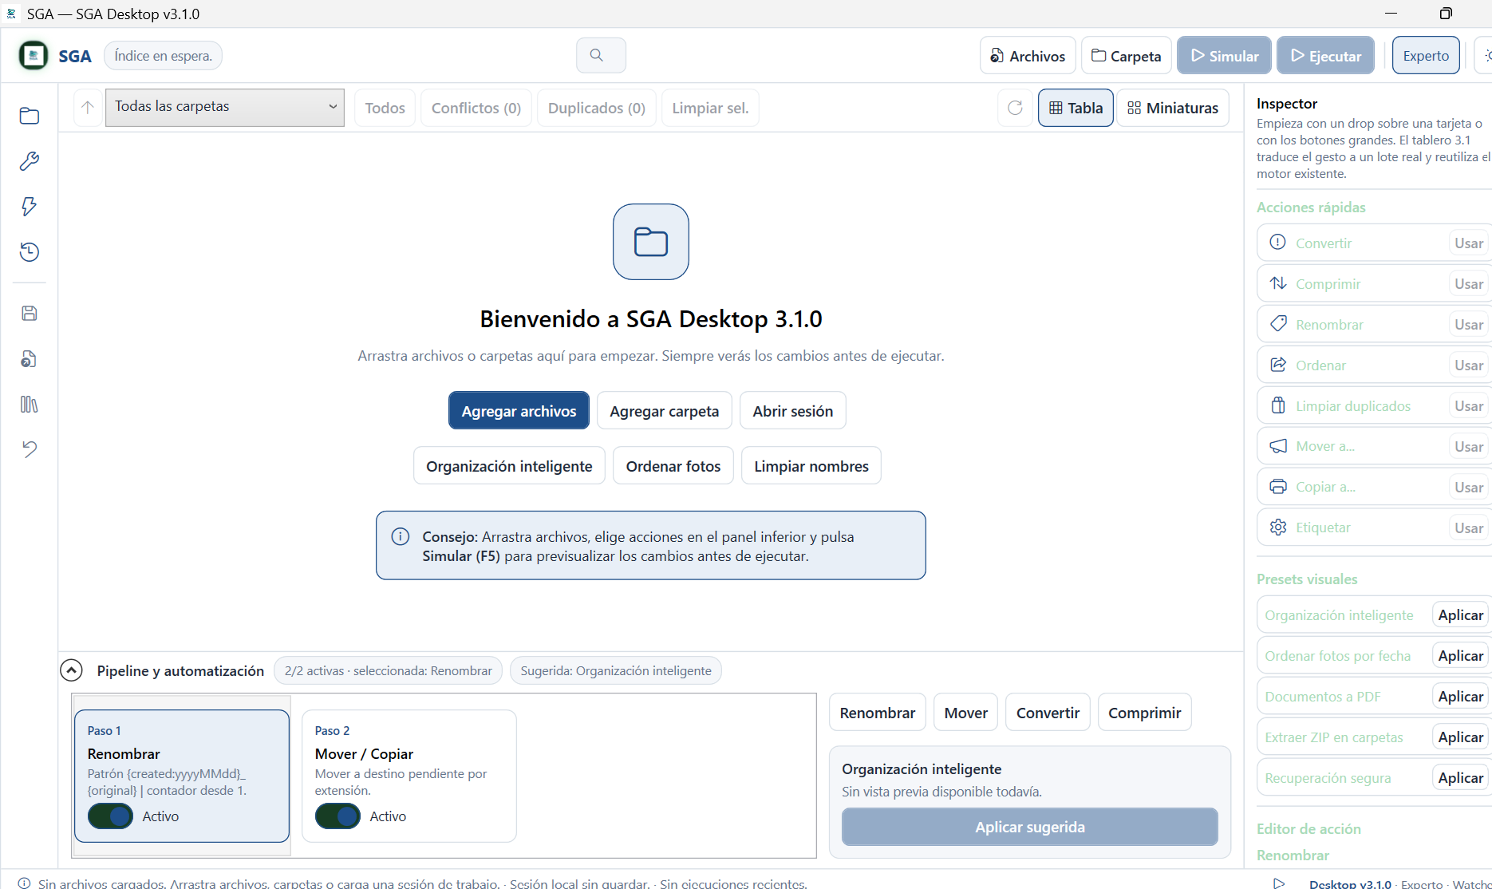
Task: Select the Duplicados (0) filter
Action: (597, 108)
